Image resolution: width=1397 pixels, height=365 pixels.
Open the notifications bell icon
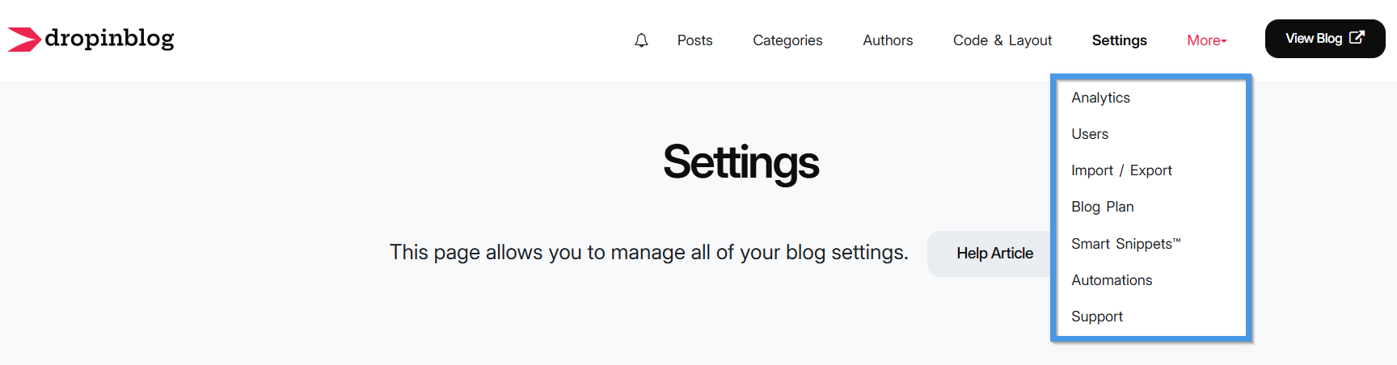coord(641,40)
